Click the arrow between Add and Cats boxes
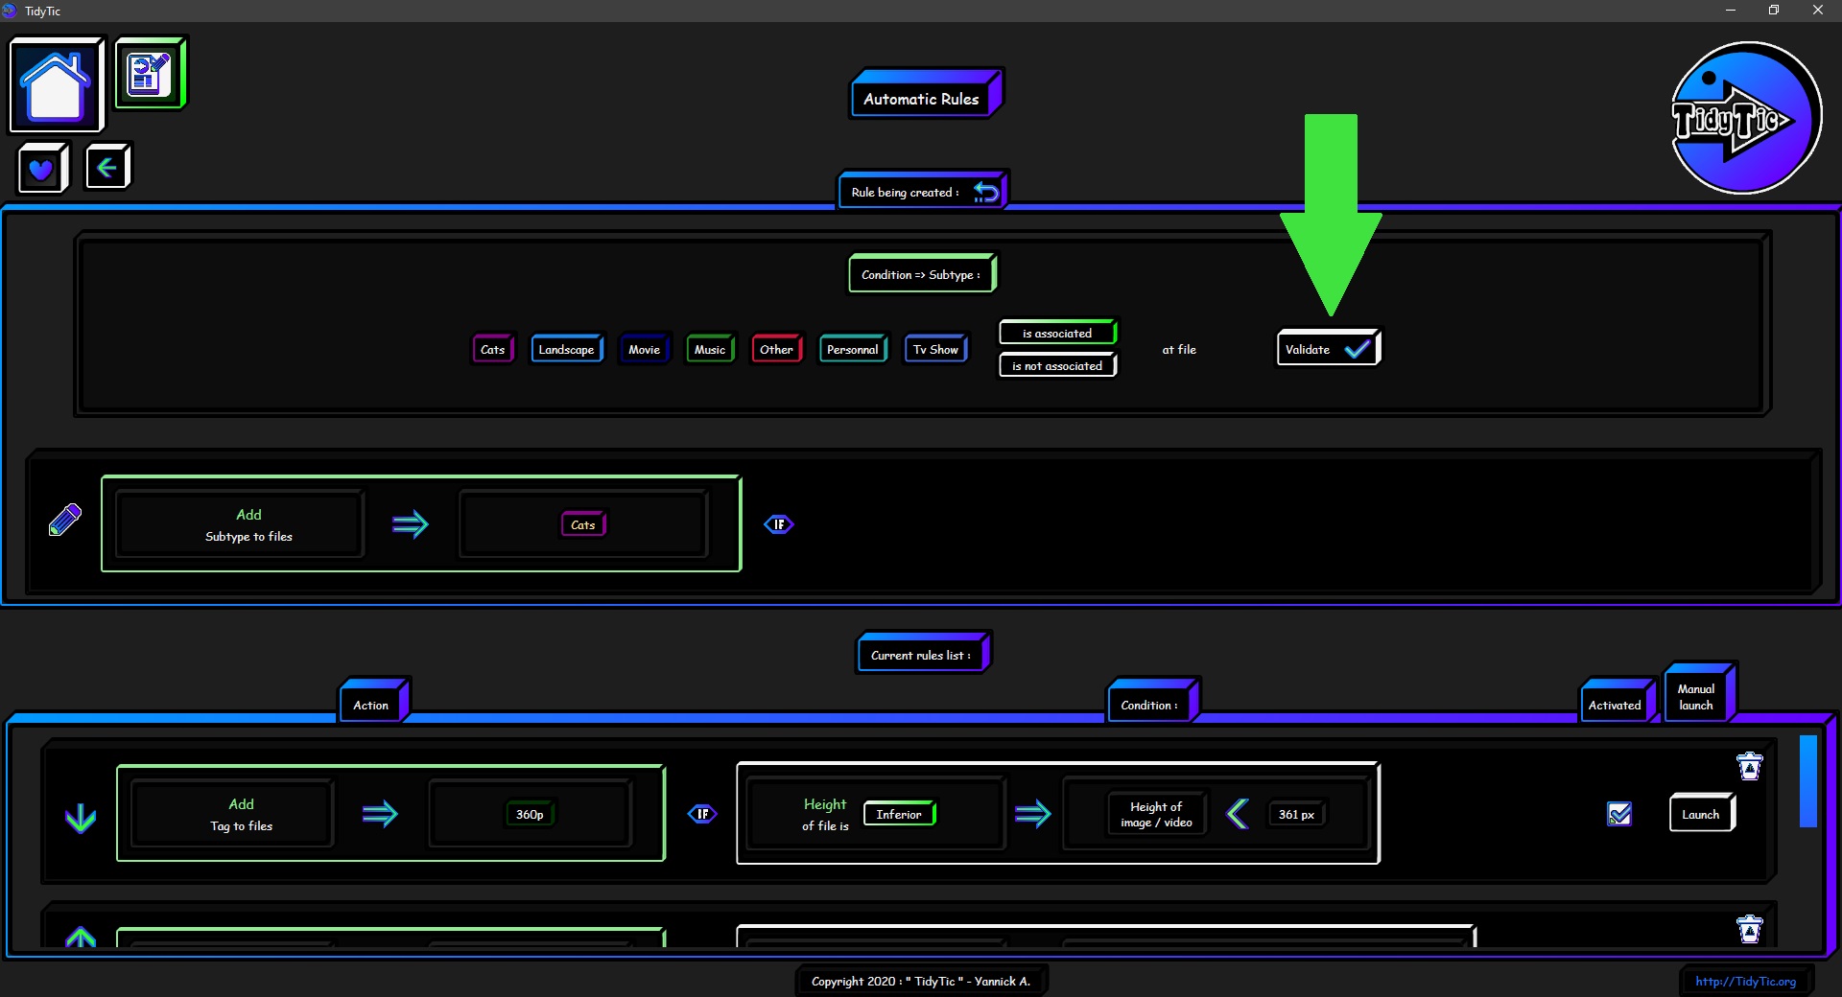This screenshot has width=1842, height=997. [x=411, y=524]
